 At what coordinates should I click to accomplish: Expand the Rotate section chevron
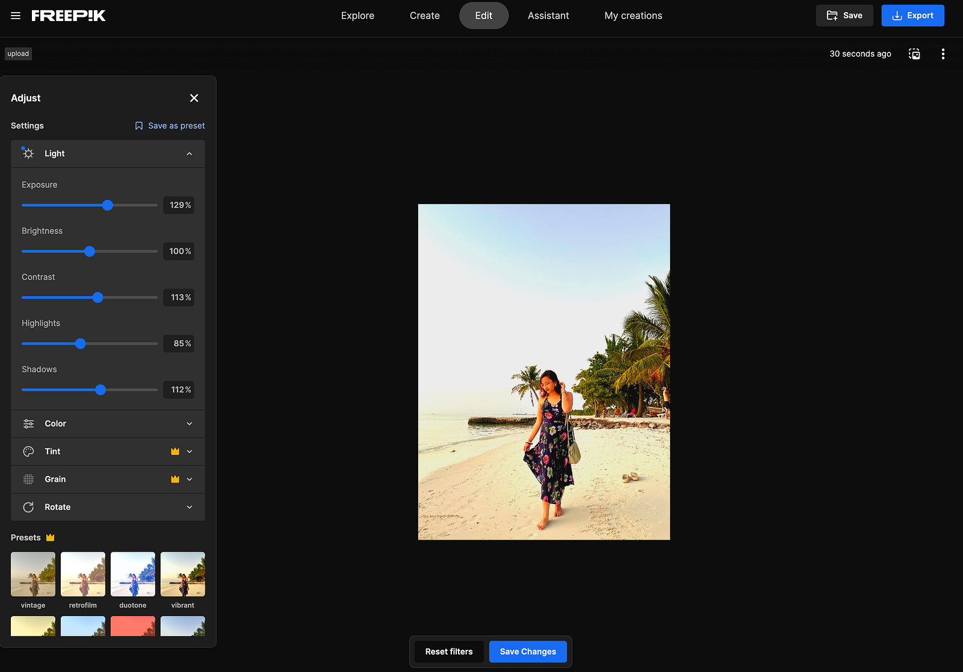pyautogui.click(x=189, y=507)
